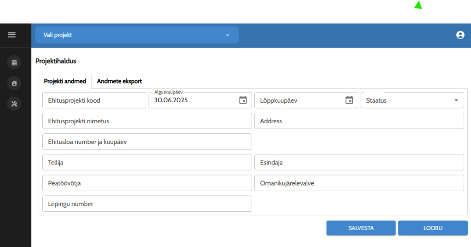
Task: Click the house icon in left sidebar
Action: (14, 83)
